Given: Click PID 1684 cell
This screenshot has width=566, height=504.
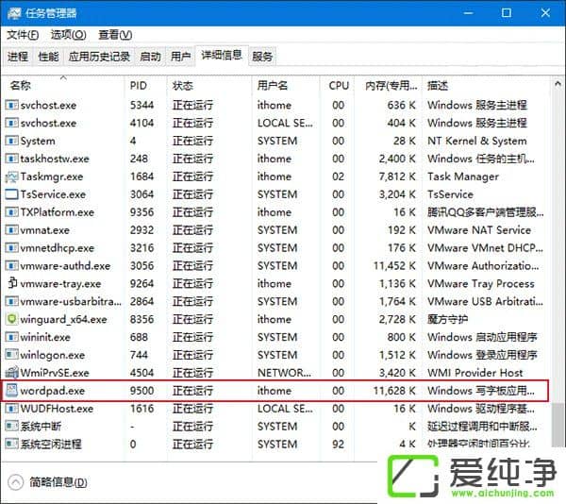Looking at the screenshot, I should coord(141,176).
